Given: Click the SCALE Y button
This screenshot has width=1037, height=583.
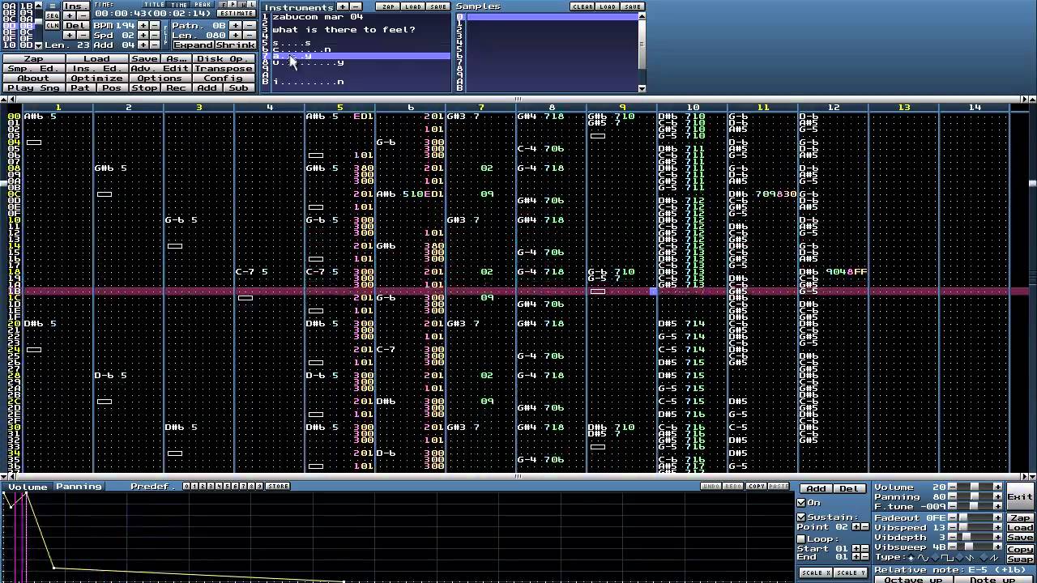Looking at the screenshot, I should point(849,572).
